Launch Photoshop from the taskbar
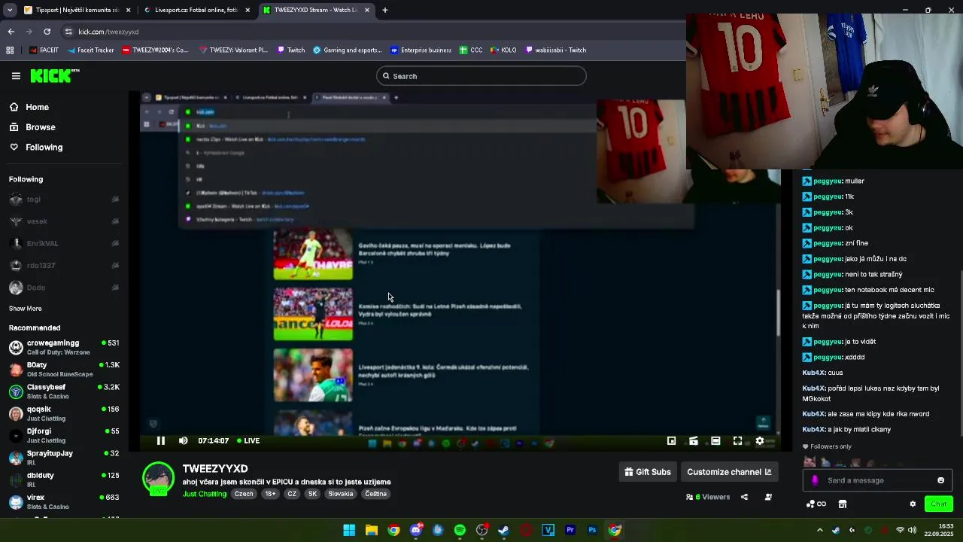This screenshot has height=542, width=963. (x=592, y=530)
